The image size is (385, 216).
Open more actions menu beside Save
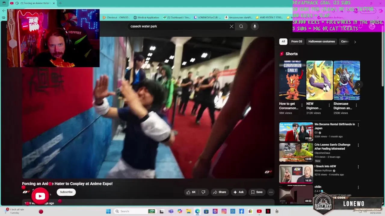tap(271, 192)
